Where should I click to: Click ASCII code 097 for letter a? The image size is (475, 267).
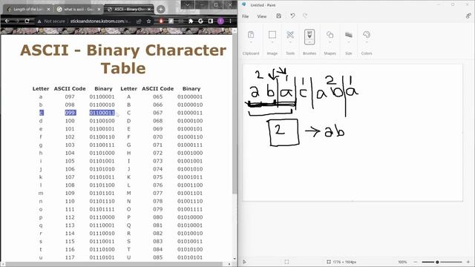click(70, 96)
